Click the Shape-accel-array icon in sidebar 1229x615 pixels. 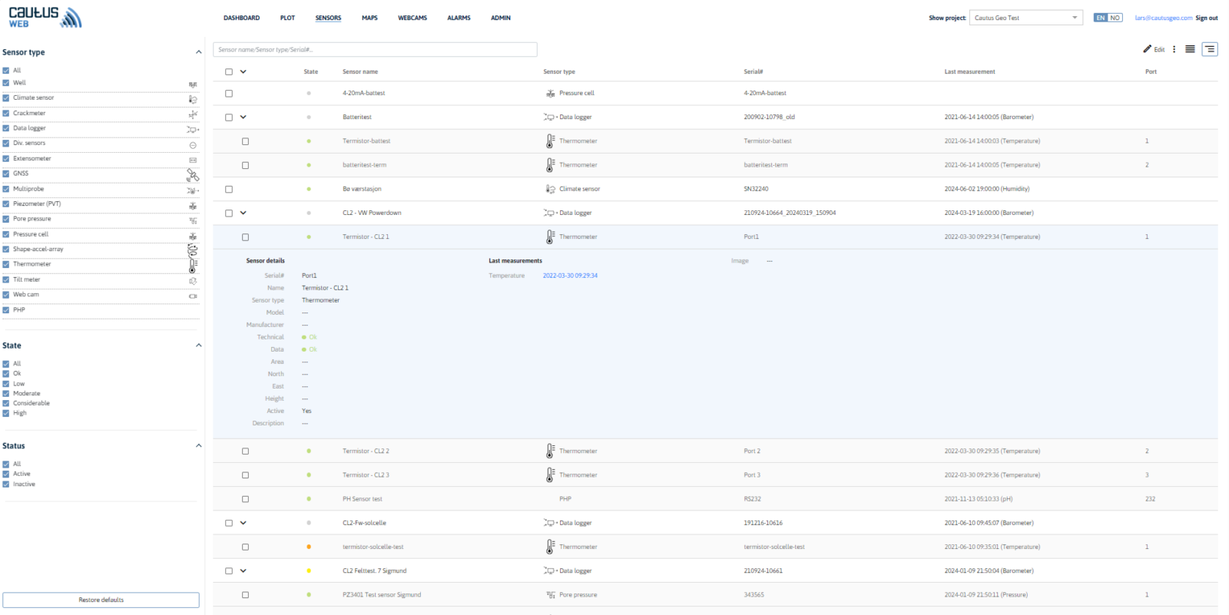coord(193,250)
